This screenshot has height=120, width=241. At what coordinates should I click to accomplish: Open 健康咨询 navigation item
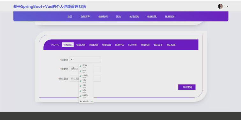[170, 17]
